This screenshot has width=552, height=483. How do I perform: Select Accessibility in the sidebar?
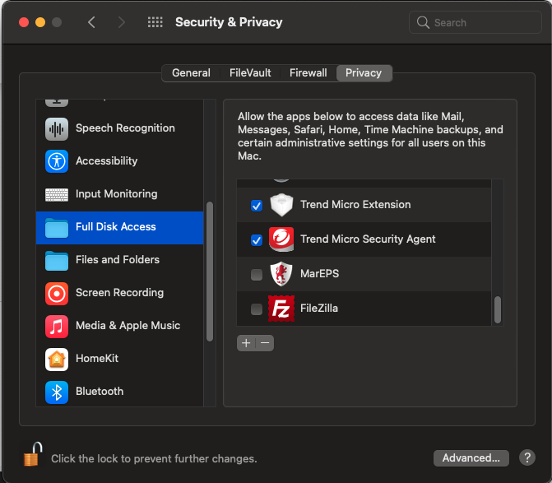[x=119, y=161]
